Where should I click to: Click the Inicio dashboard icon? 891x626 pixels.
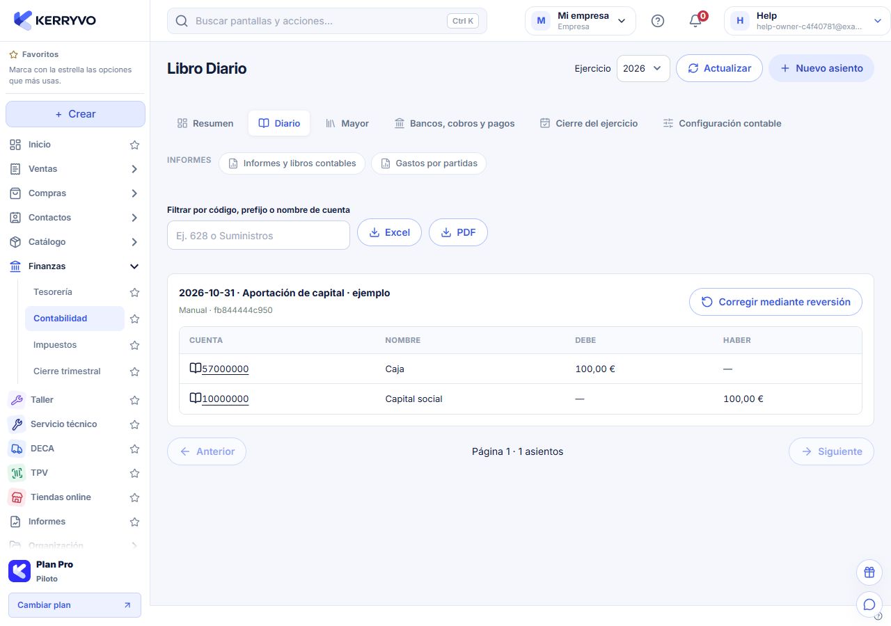click(15, 145)
